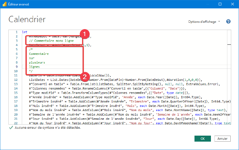Click line number 12 in the gutter
The height and width of the screenshot is (150, 239).
(16, 80)
